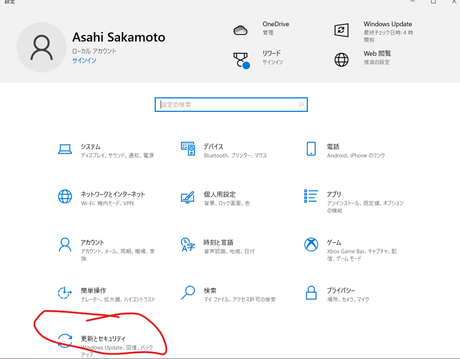Click the 検索 category title

click(x=210, y=290)
